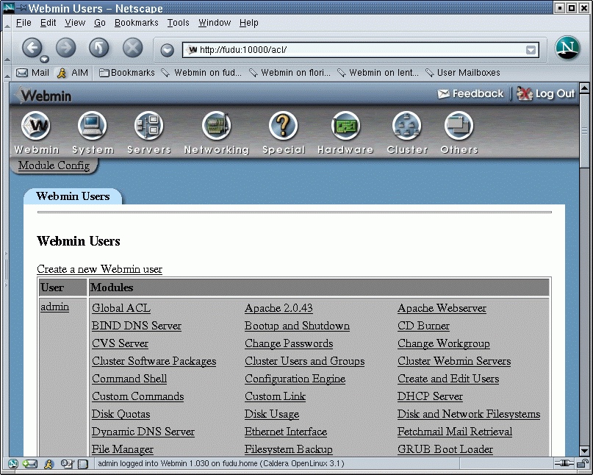
Task: Open the Global ACL module link
Action: click(121, 308)
